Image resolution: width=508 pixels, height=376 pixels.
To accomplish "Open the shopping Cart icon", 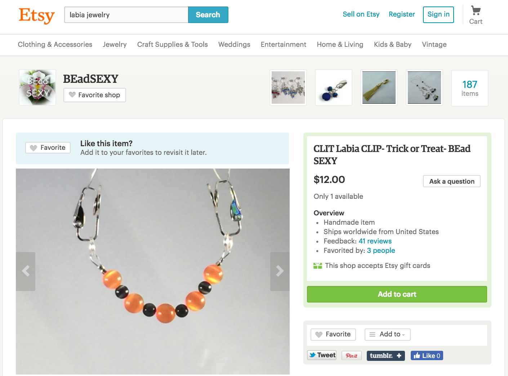I will pyautogui.click(x=476, y=15).
